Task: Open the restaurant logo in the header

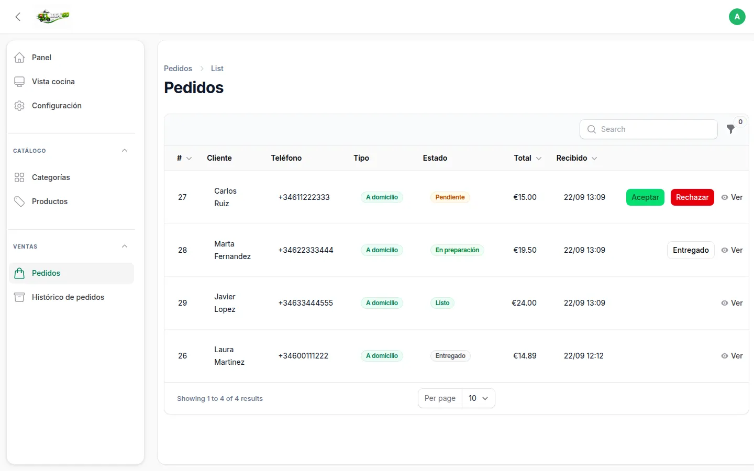Action: [x=53, y=17]
